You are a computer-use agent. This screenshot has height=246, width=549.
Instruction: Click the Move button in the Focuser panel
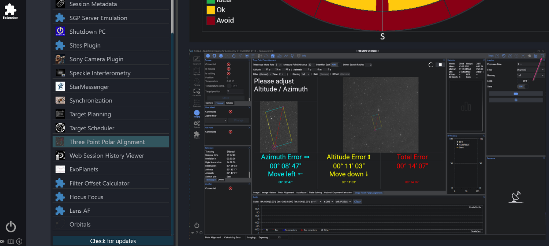coord(225,98)
